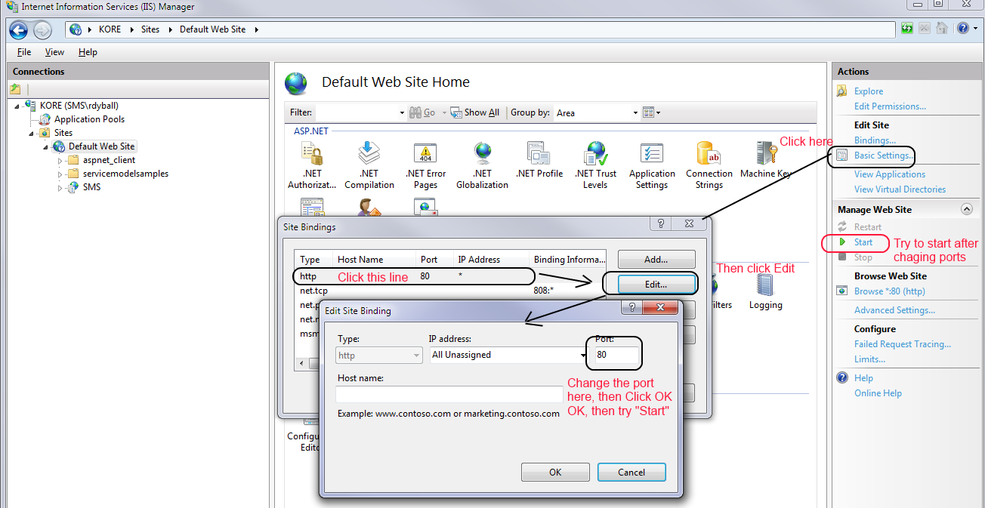Click Edit button in Site Bindings
Screen dimensions: 985x508
coord(656,285)
